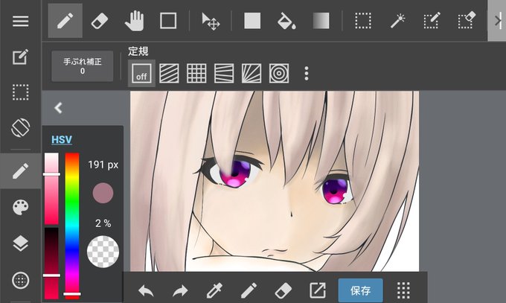Select the selection eraser tool
The height and width of the screenshot is (303, 506).
[467, 20]
